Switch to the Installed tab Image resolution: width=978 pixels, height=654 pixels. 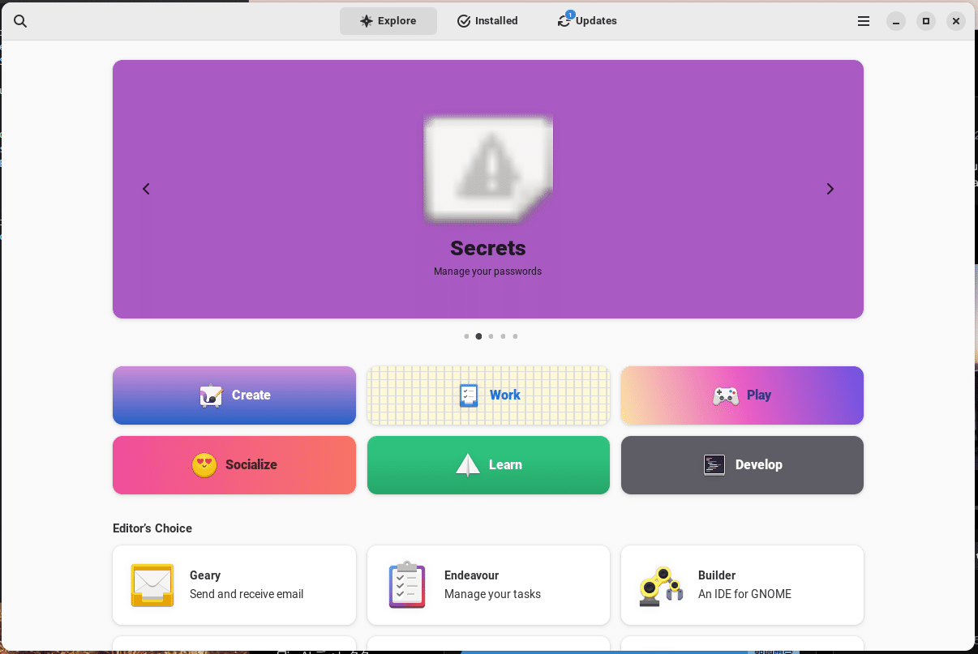487,20
